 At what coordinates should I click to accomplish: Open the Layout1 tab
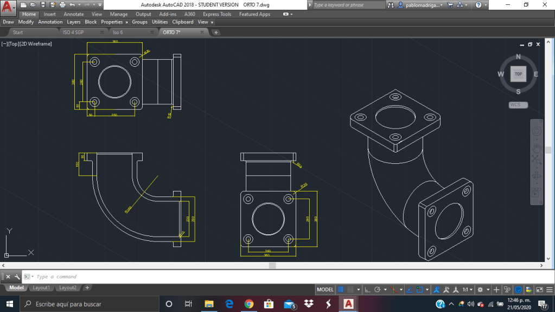click(x=41, y=288)
